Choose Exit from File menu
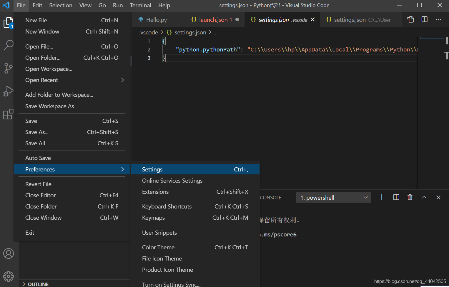 click(72, 233)
